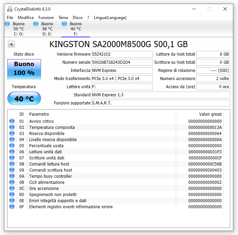This screenshot has height=235, width=238.
Task: Select the 'Cicli alimentazione' parameter text
Action: [47, 182]
